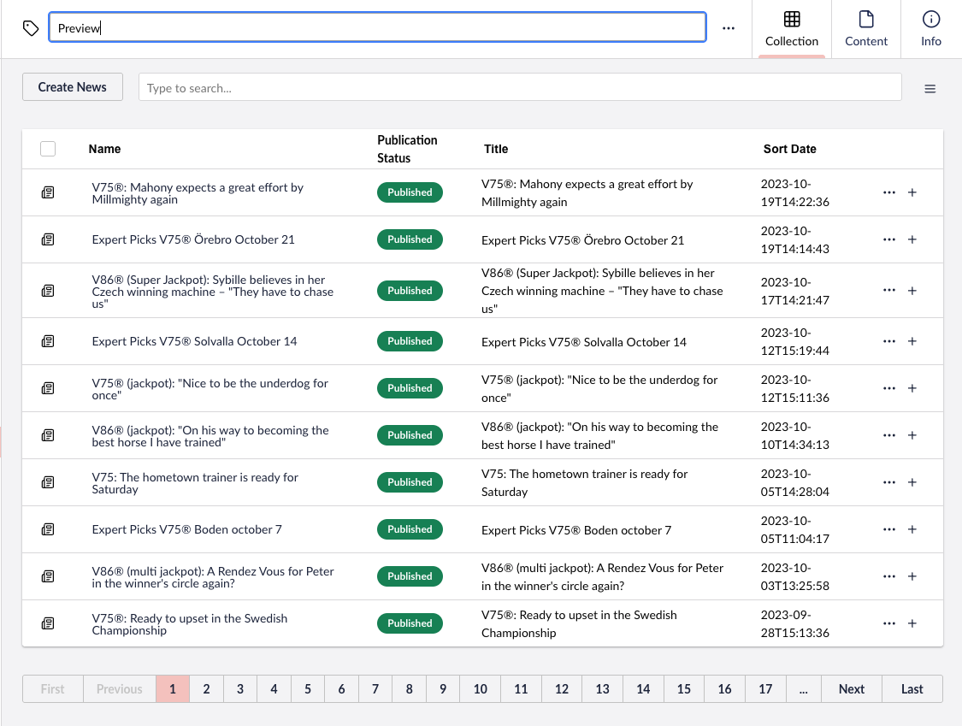This screenshot has width=962, height=726.
Task: Click the tag icon beside the name field
Action: click(31, 28)
